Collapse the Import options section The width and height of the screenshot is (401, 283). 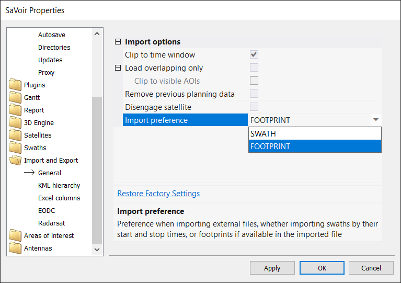click(118, 42)
